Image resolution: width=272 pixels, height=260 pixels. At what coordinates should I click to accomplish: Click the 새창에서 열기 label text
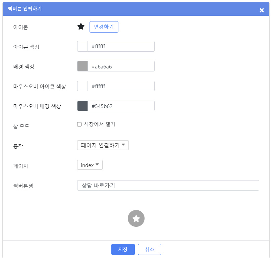coord(100,124)
